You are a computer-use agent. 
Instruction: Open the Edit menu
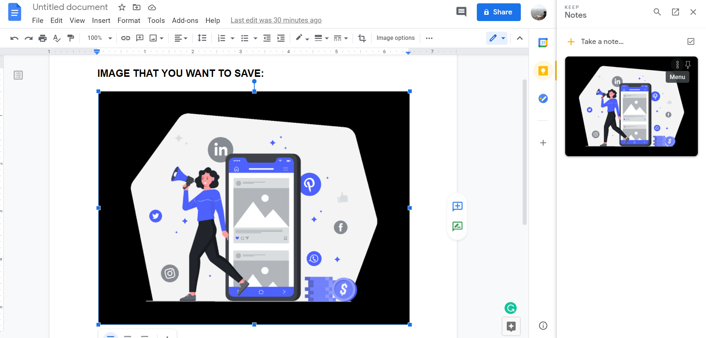pyautogui.click(x=56, y=20)
